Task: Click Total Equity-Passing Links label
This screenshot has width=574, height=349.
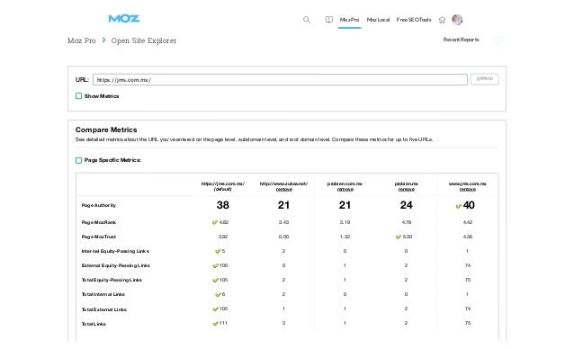Action: (x=112, y=281)
